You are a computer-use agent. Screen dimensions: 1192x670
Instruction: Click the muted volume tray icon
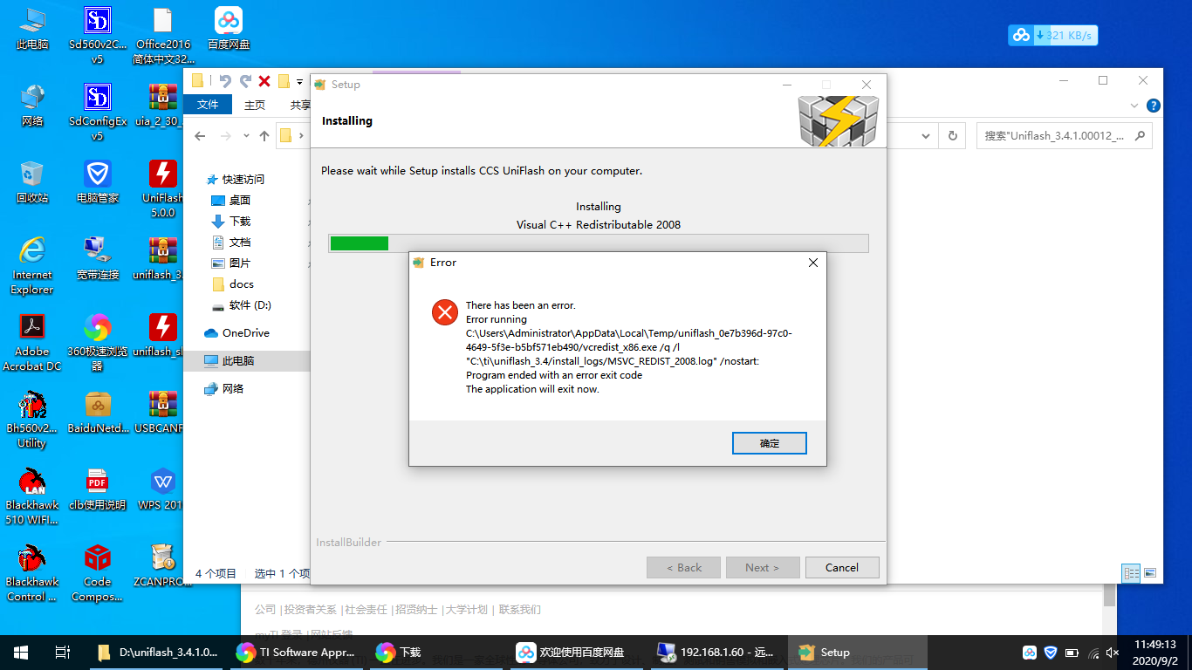click(1113, 653)
